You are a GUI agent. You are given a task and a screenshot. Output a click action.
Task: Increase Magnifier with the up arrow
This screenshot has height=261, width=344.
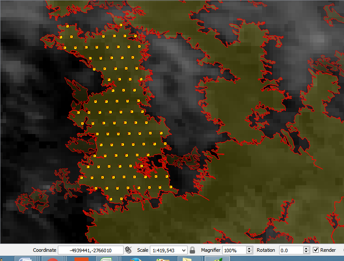249,248
